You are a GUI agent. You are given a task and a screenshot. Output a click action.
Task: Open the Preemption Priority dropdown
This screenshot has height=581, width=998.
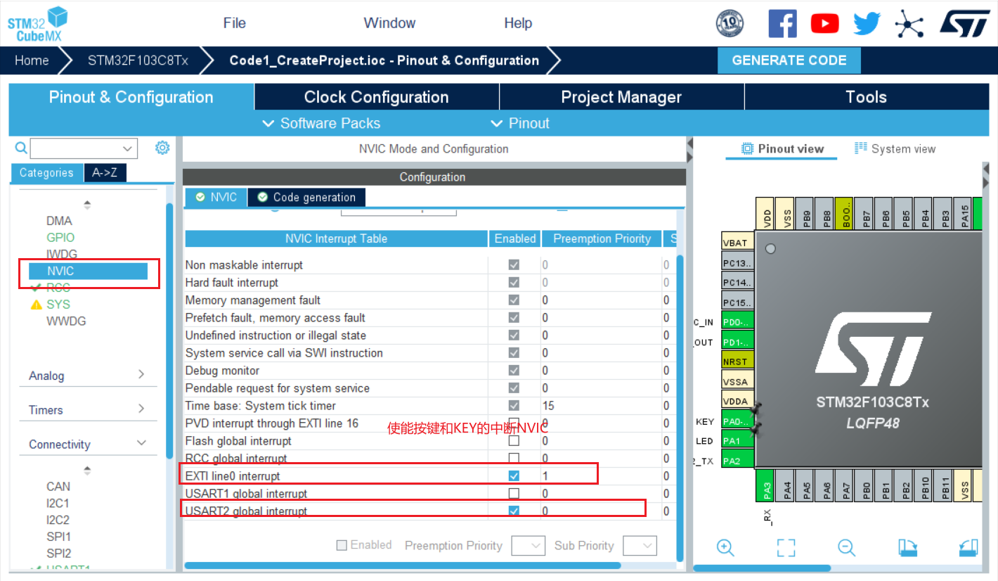[x=528, y=545]
